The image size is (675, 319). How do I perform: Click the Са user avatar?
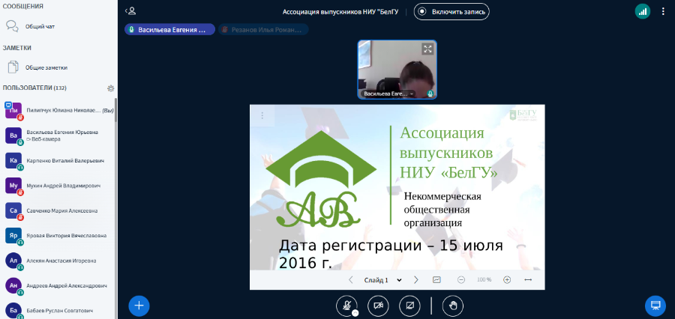coord(13,210)
